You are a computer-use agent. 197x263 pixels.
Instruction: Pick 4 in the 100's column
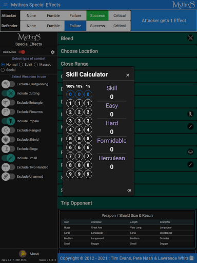70,130
